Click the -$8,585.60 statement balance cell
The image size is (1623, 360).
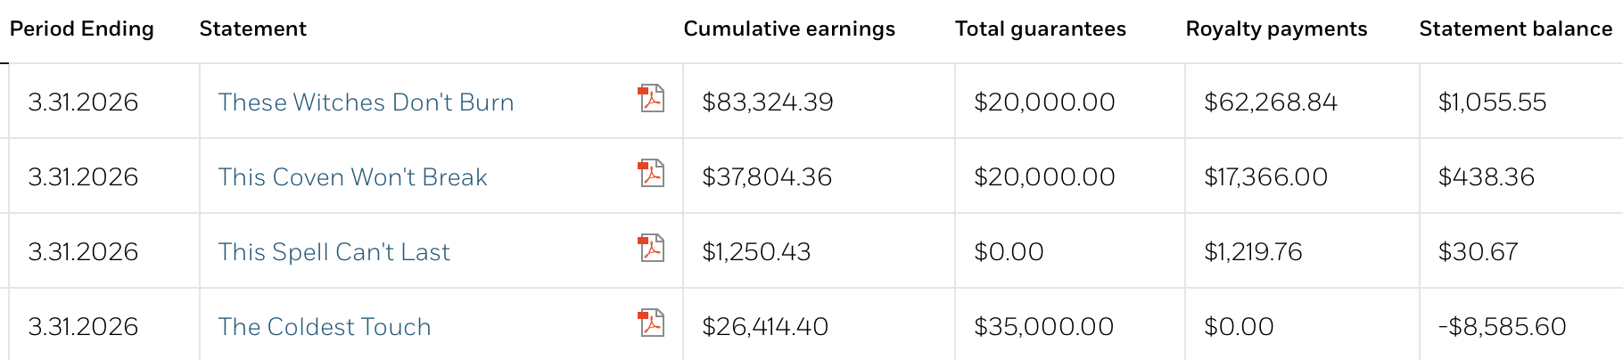1521,324
